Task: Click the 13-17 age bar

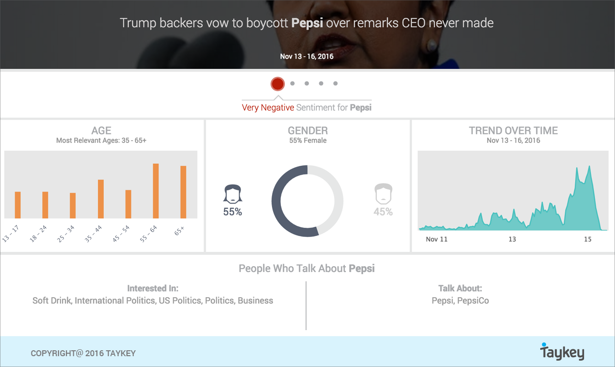Action: coord(18,205)
